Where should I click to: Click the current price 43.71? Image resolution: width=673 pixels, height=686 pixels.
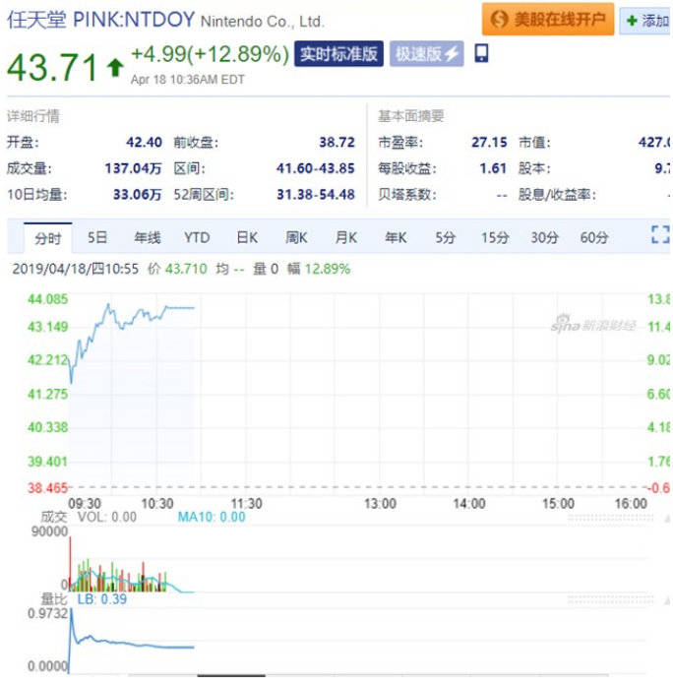click(x=52, y=67)
